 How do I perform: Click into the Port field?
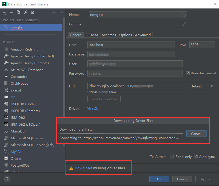pos(202,45)
